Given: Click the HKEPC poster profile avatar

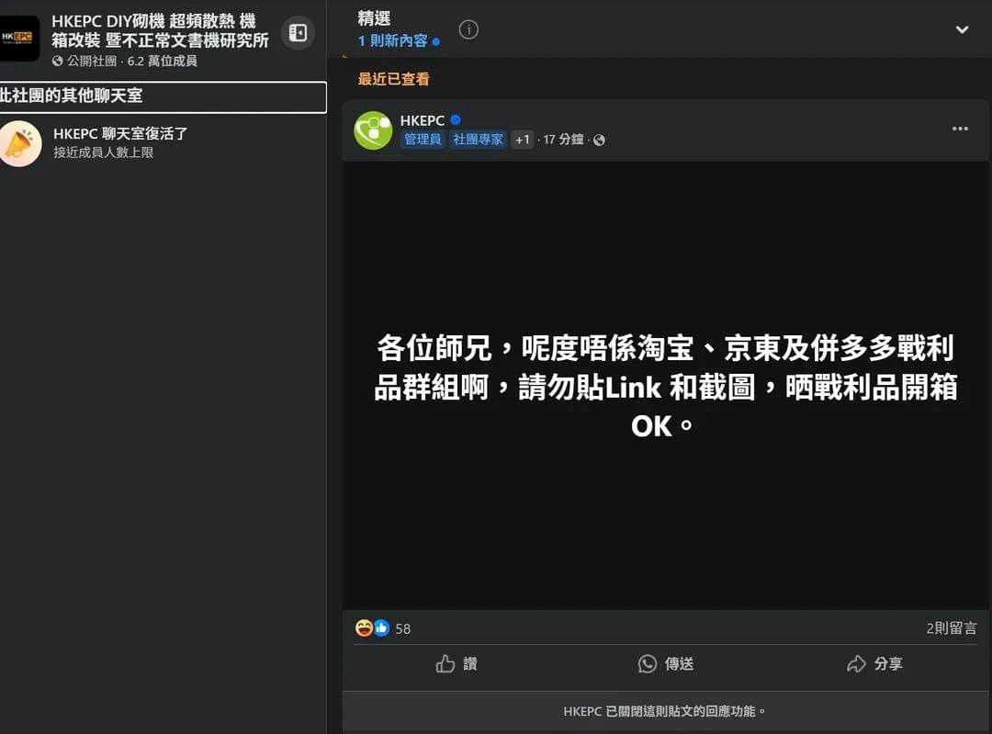Looking at the screenshot, I should (x=373, y=130).
